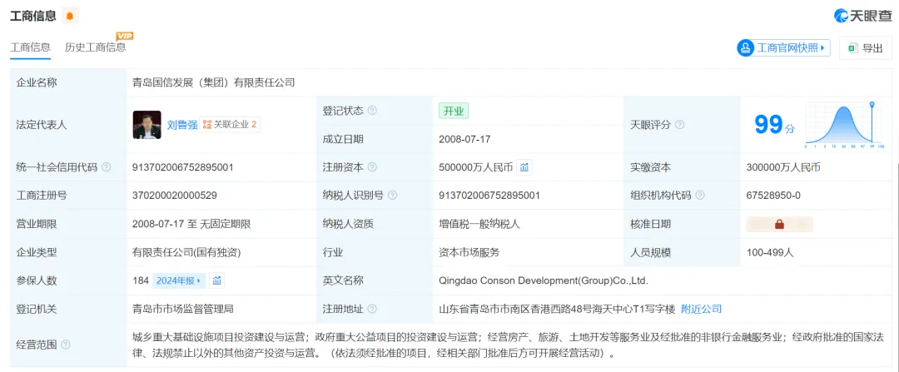Switch to 工商信息 tab

pos(31,47)
